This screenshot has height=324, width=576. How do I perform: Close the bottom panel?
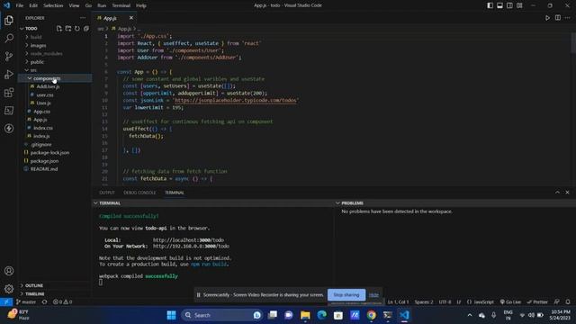pyautogui.click(x=567, y=192)
